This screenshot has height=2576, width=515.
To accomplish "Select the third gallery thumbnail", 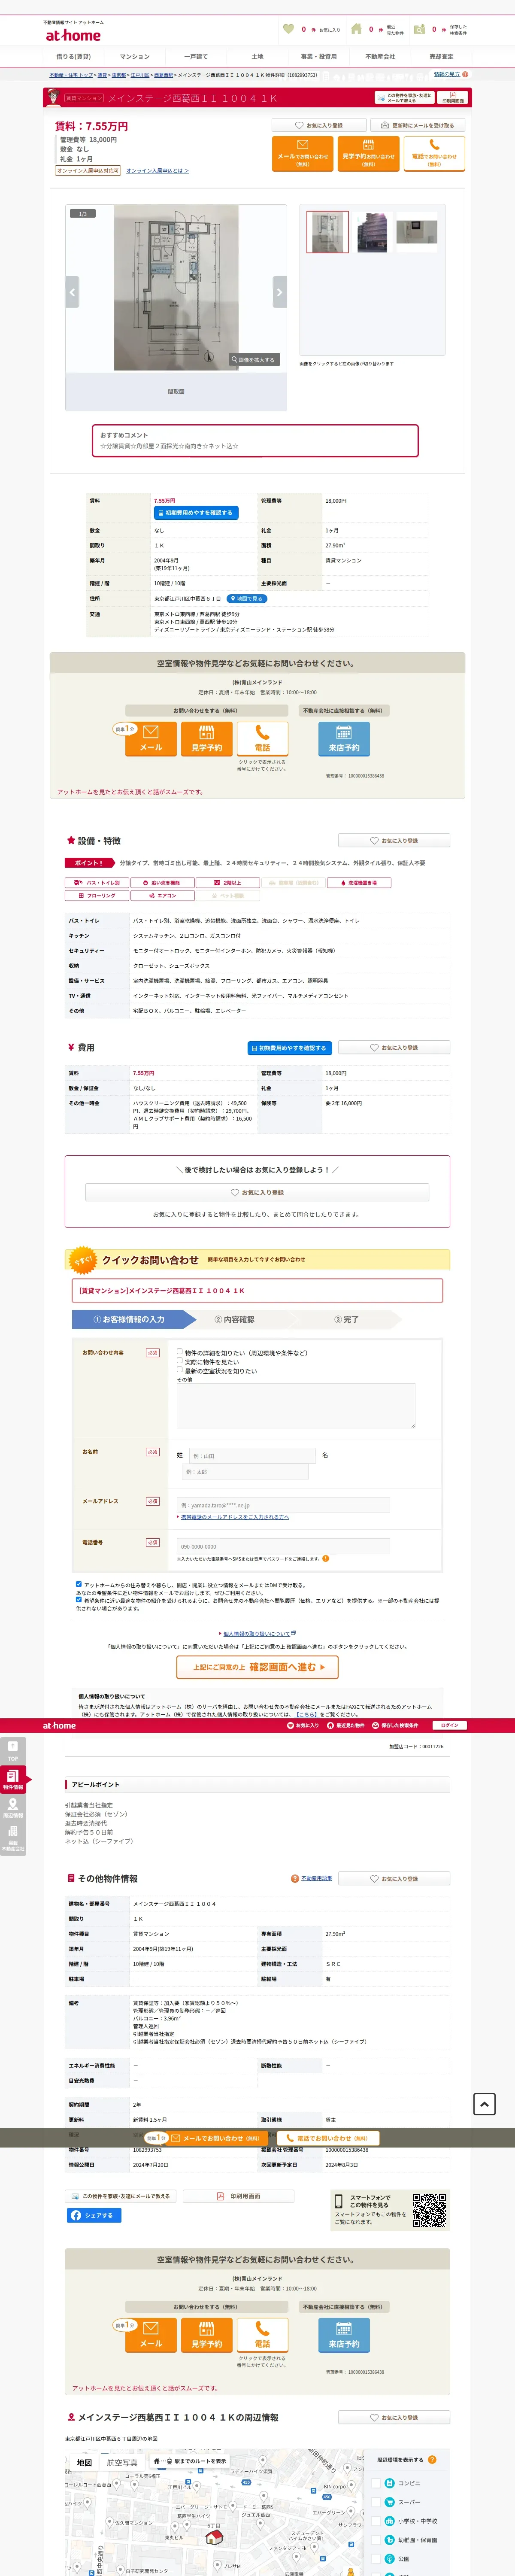I will pyautogui.click(x=417, y=232).
